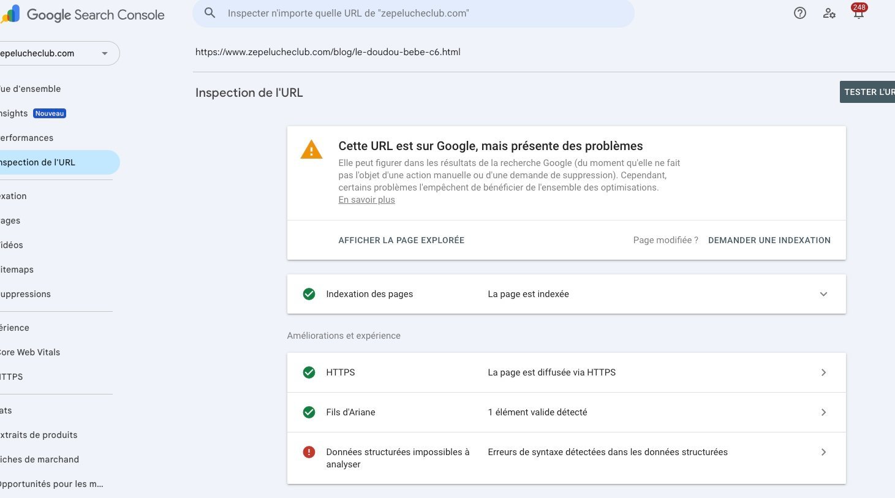Click red error icon for Données structurées
Image resolution: width=895 pixels, height=498 pixels.
pyautogui.click(x=309, y=452)
